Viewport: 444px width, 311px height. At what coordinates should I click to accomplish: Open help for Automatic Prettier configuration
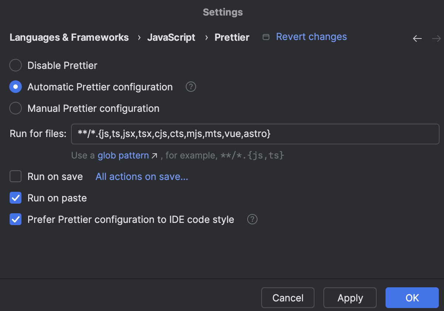click(191, 87)
